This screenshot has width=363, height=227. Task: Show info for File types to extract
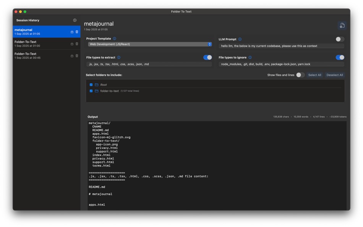point(119,57)
